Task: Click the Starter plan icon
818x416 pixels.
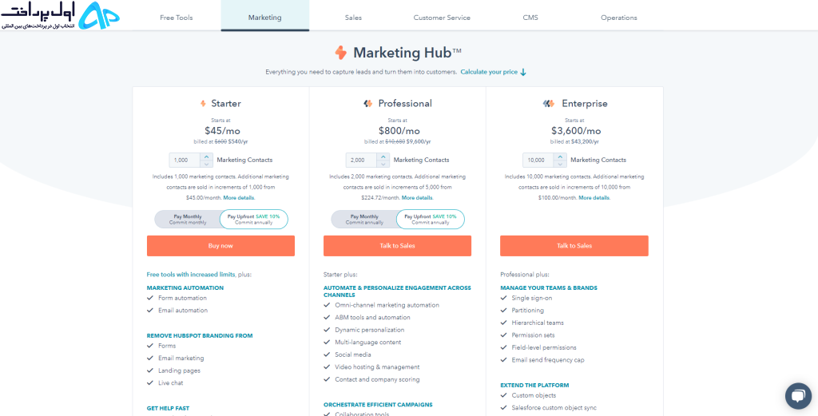Action: pyautogui.click(x=203, y=104)
